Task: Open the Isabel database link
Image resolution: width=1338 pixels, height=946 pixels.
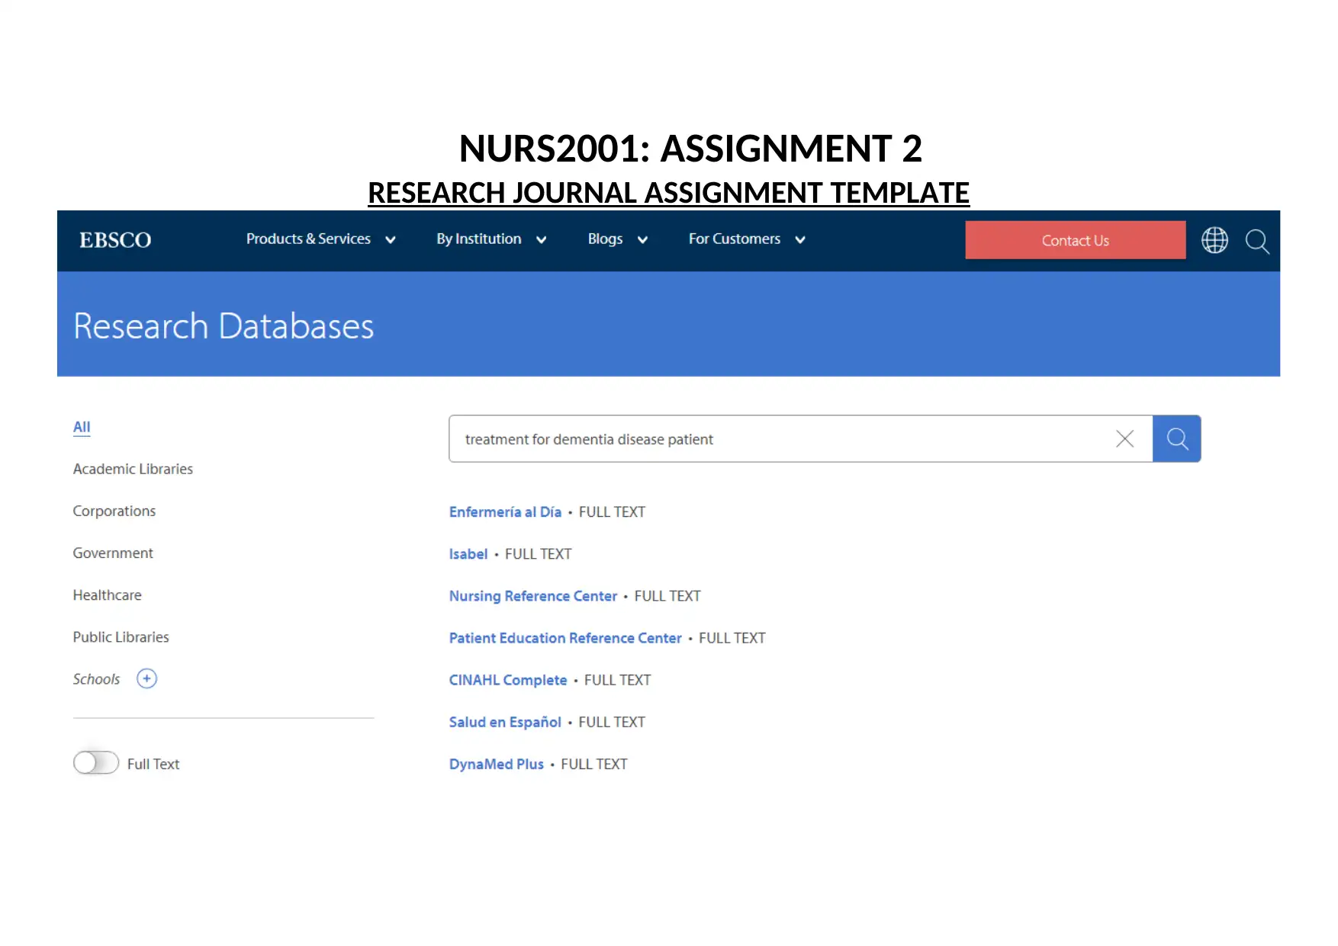Action: (x=468, y=554)
